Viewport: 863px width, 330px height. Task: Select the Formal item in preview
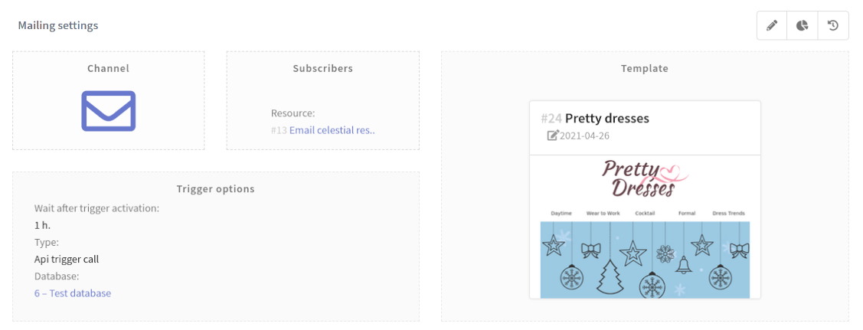point(686,214)
